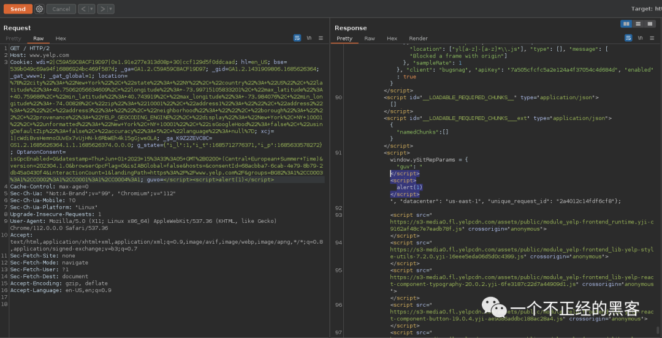Click line number 10 in the Request gutter
This screenshot has height=338, width=662.
pos(5,235)
